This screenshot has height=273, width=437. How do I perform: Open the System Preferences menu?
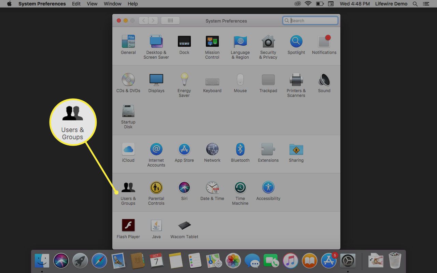click(x=42, y=4)
